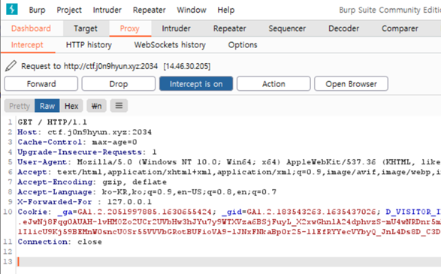
Task: Open the Window menu
Action: [x=192, y=10]
